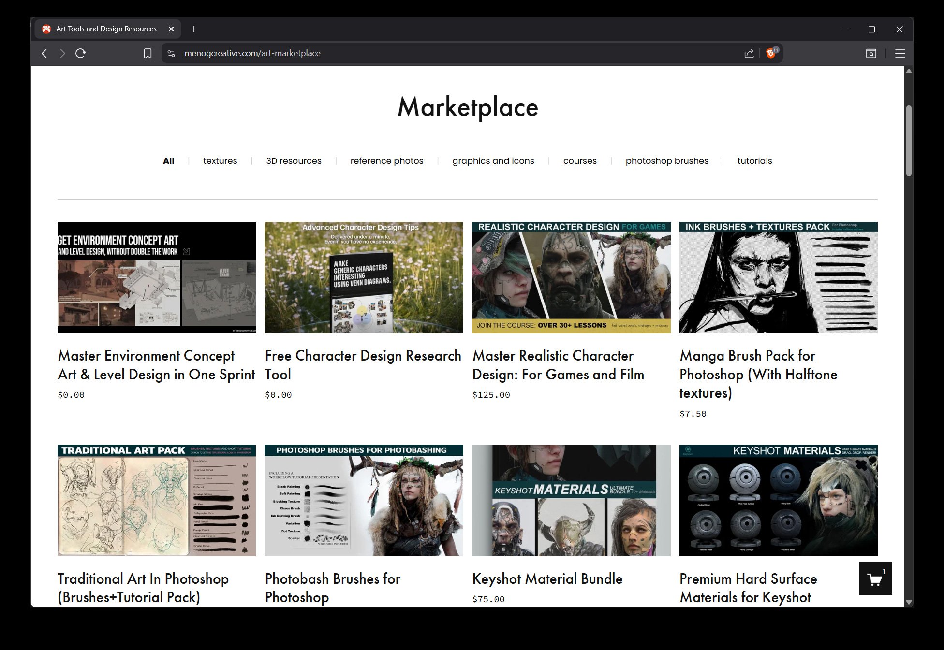Open the browser hamburger menu
Viewport: 944px width, 650px height.
pyautogui.click(x=900, y=54)
